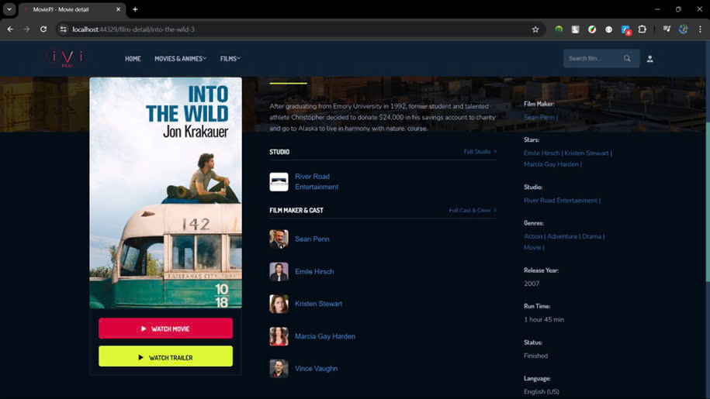Reload the page

pos(43,29)
